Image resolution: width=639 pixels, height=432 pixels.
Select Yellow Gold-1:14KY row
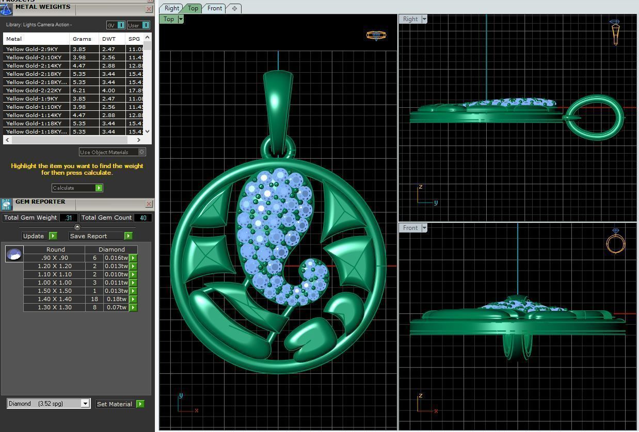point(73,115)
